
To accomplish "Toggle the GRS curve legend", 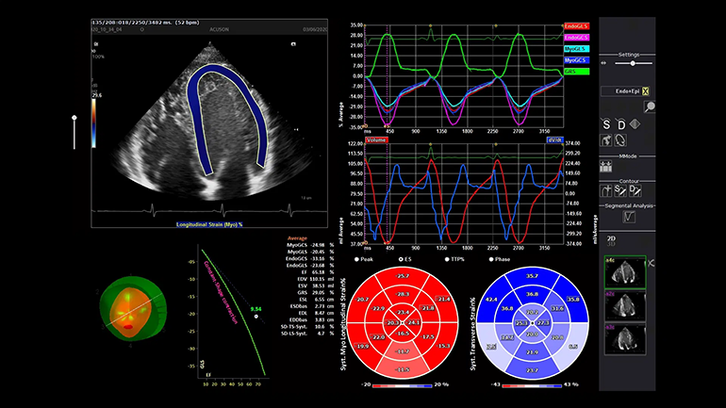I will [573, 71].
